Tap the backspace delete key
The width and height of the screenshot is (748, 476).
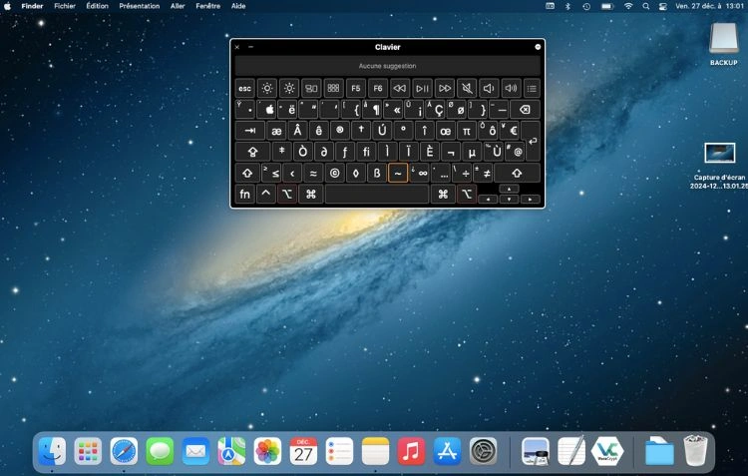[525, 110]
